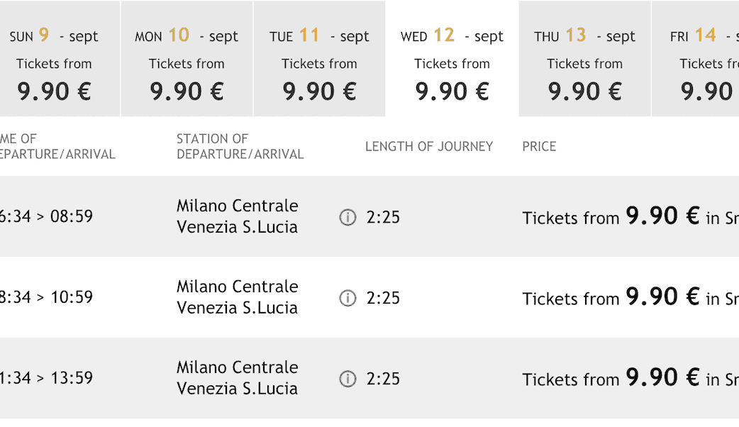Click info icon for 08:34 train journey
Image resolution: width=739 pixels, height=427 pixels.
[x=348, y=299]
